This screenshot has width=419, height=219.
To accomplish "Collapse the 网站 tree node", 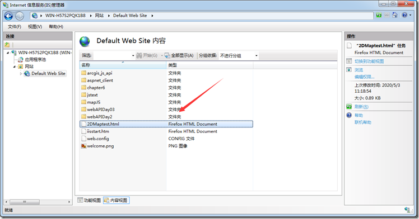I will coord(15,66).
